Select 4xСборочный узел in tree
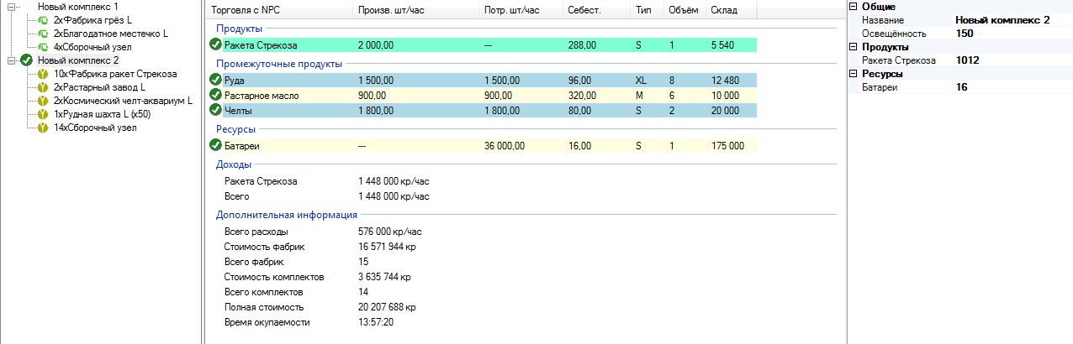This screenshot has width=1073, height=344. pos(92,47)
